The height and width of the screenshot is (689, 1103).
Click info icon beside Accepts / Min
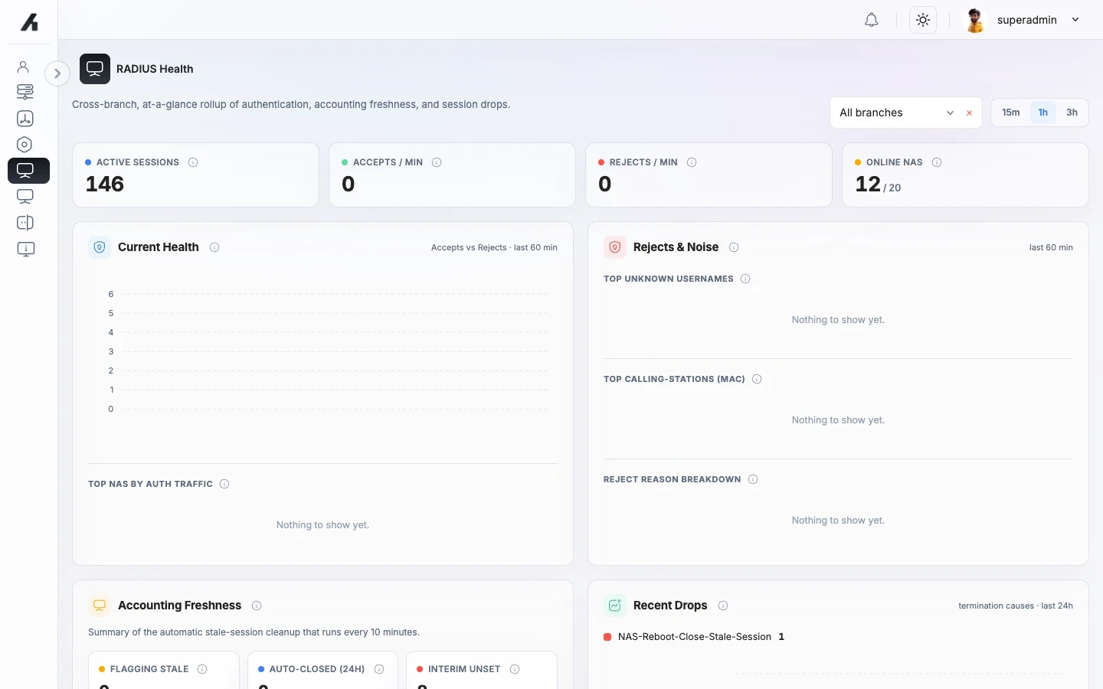pyautogui.click(x=437, y=162)
